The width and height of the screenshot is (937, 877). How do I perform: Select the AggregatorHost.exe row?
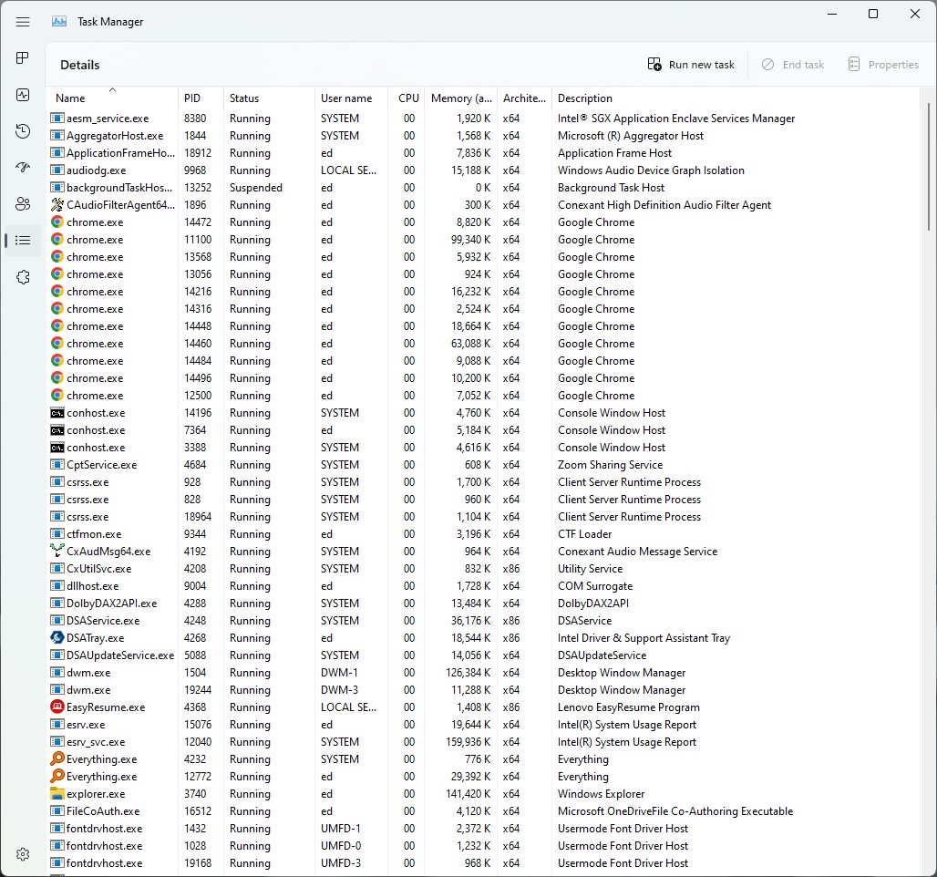tap(483, 136)
